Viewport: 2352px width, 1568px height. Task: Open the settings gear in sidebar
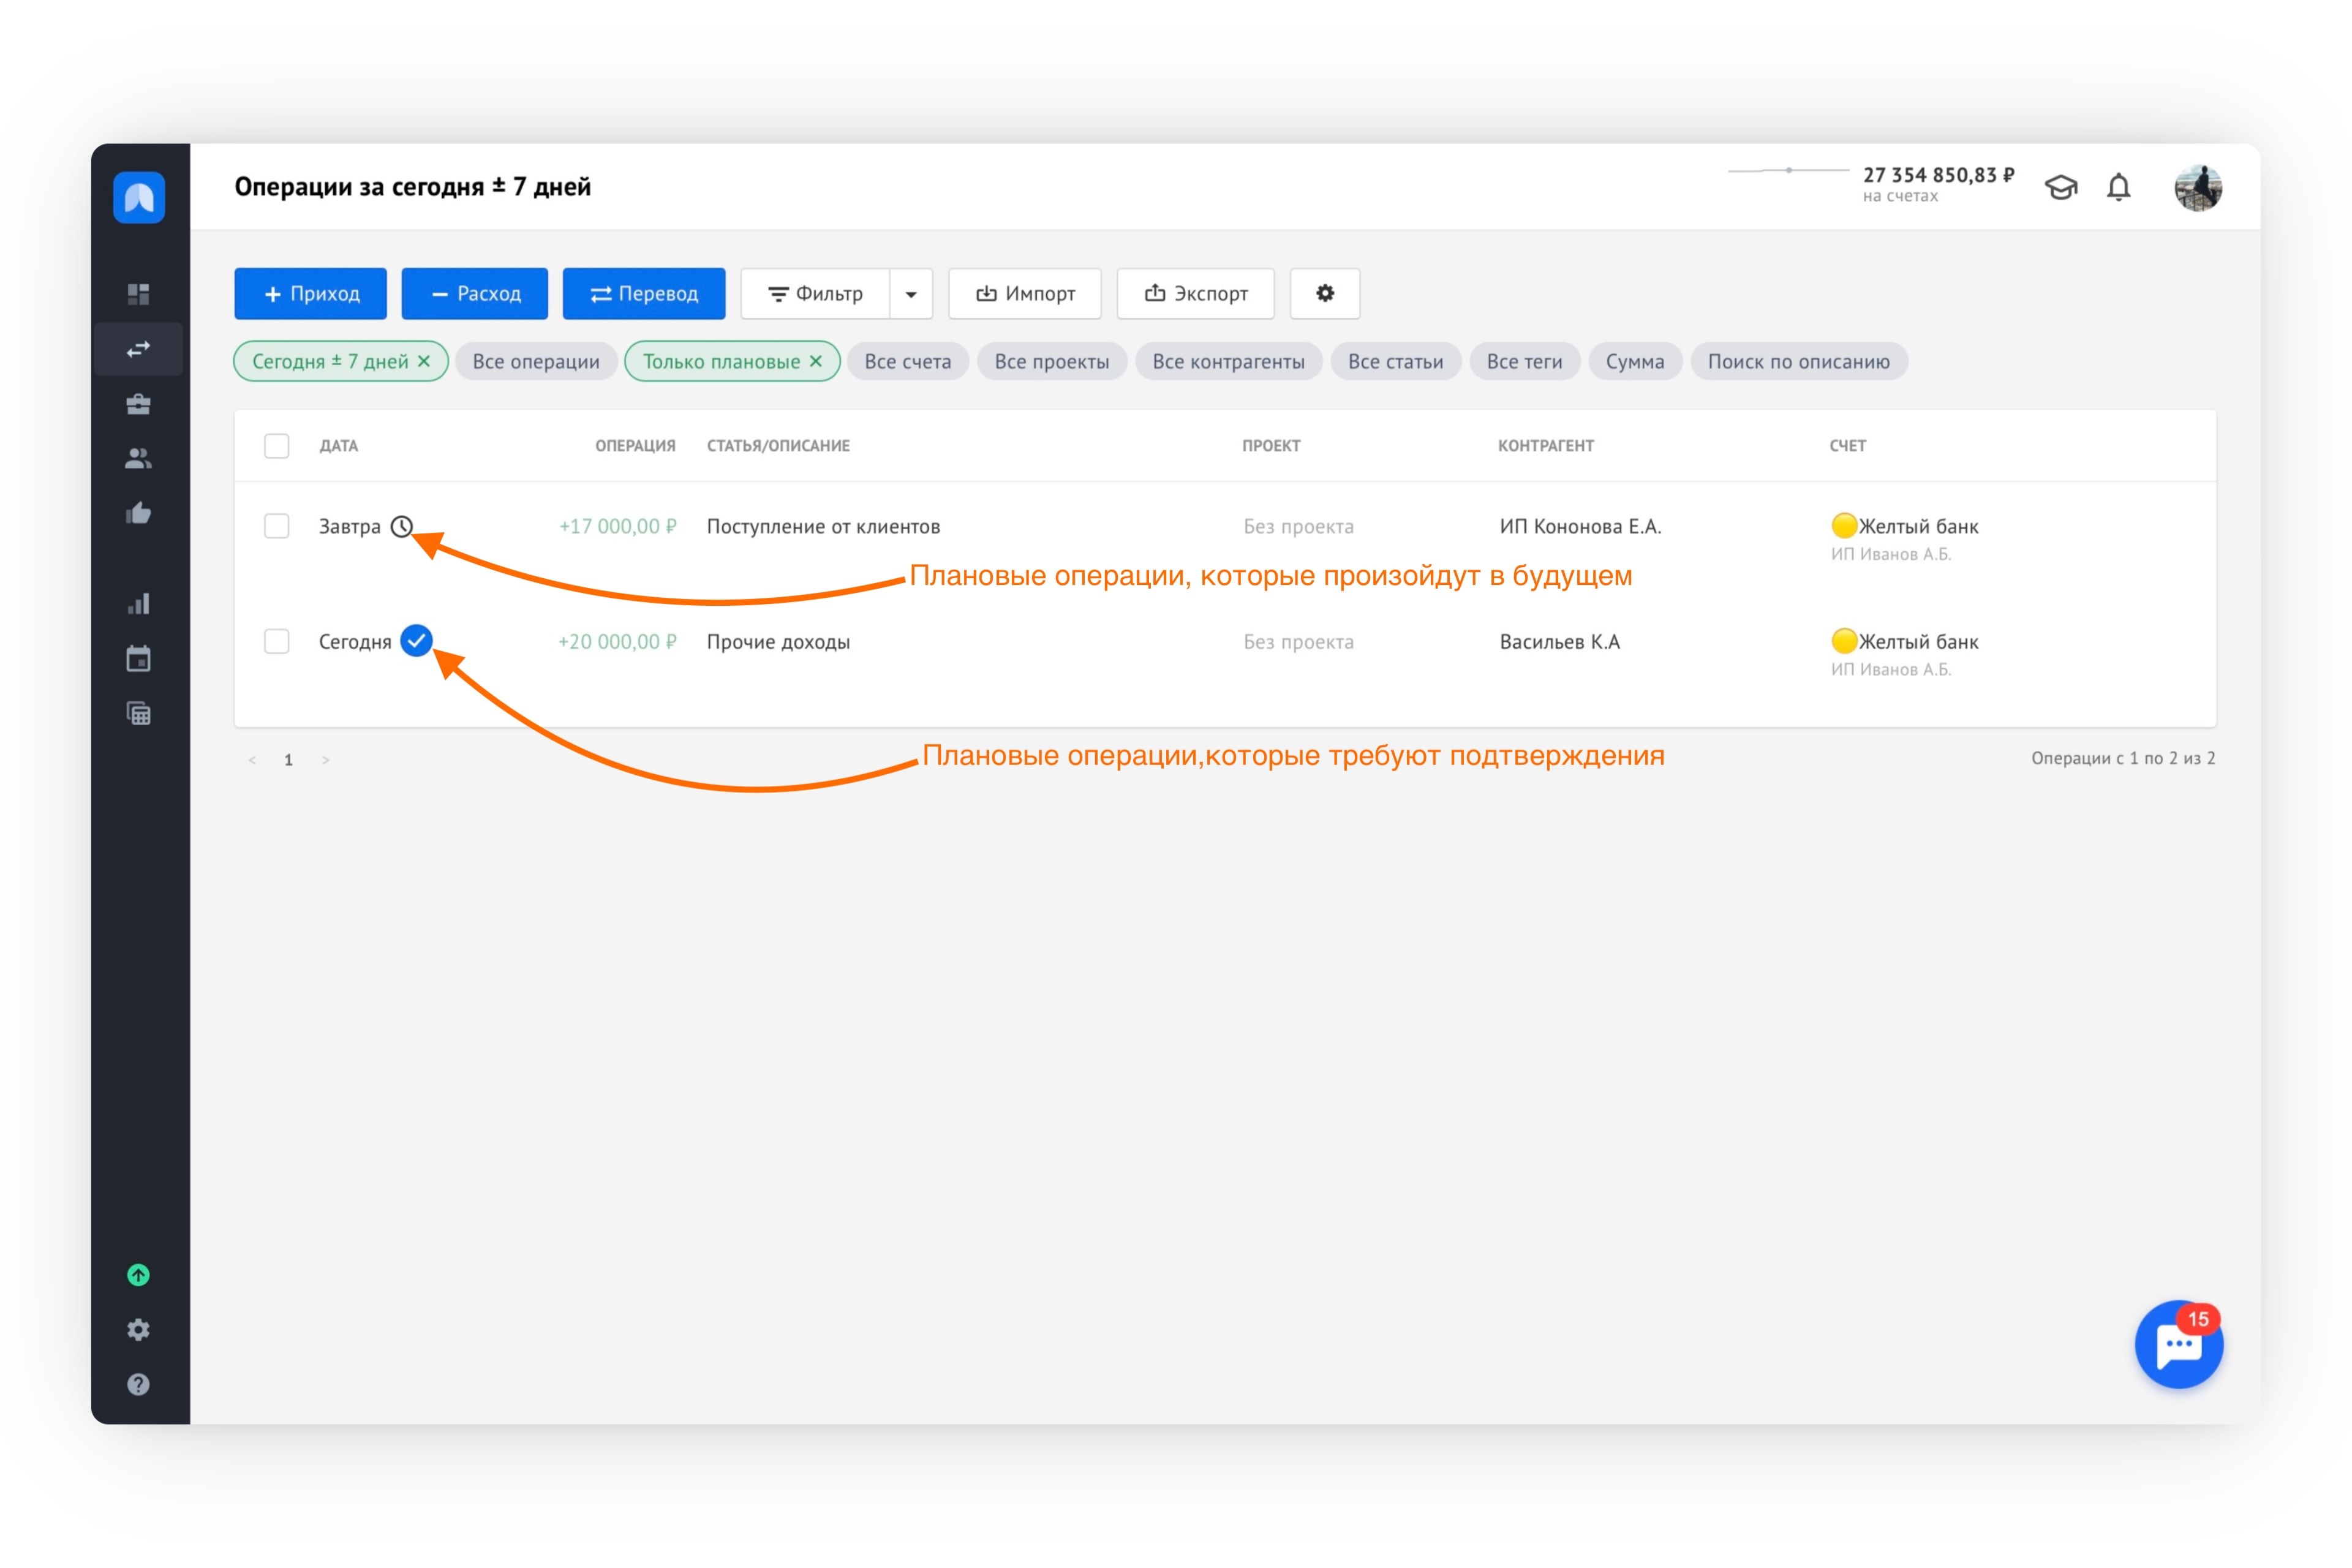[x=138, y=1329]
